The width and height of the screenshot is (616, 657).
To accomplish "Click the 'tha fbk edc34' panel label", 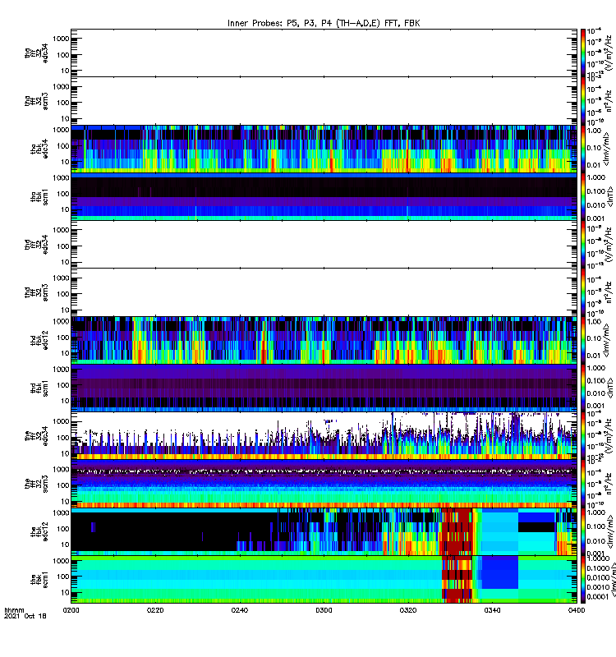I will tap(39, 149).
